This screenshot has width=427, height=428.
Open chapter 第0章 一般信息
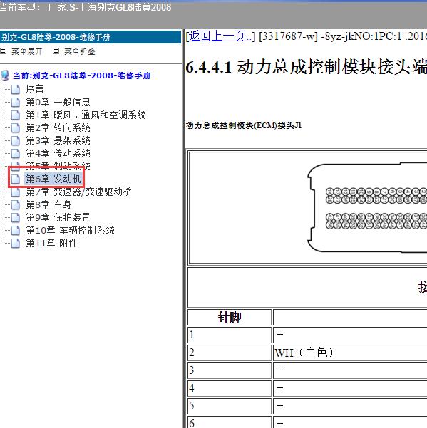tap(58, 102)
